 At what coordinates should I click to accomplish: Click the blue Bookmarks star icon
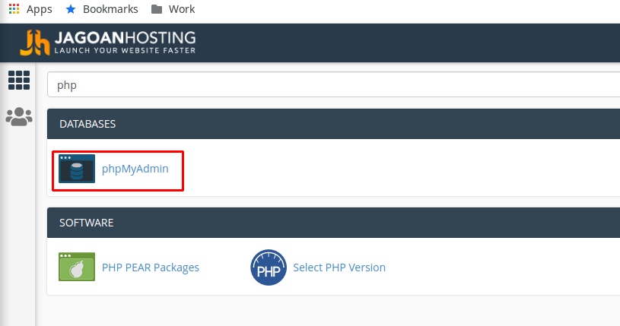coord(71,9)
